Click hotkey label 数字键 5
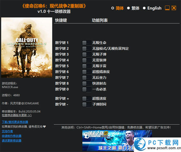This screenshot has width=181, height=152. [x=62, y=66]
